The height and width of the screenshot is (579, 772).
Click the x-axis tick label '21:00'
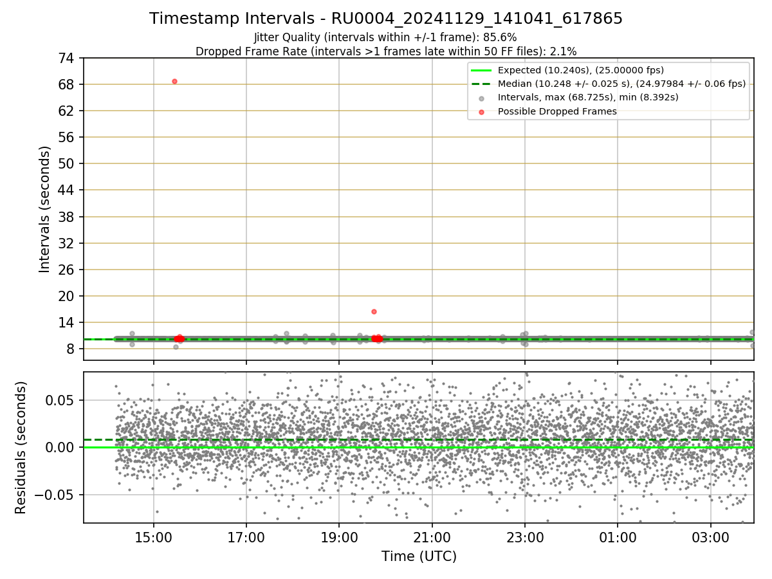432,537
